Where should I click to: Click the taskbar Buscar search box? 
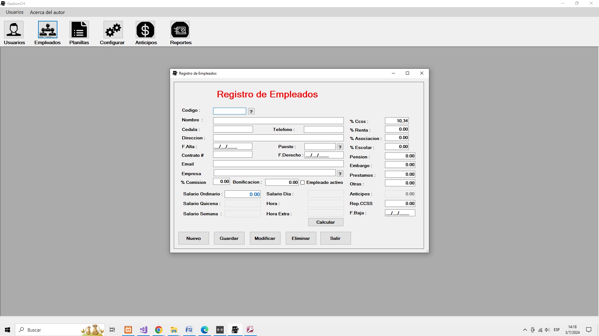[60, 330]
